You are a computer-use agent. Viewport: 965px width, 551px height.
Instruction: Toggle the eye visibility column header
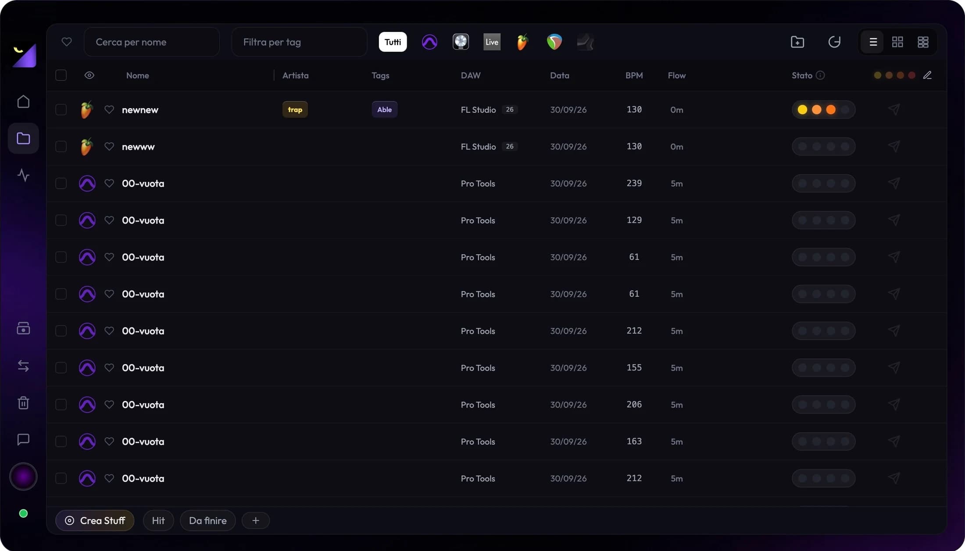(x=89, y=75)
